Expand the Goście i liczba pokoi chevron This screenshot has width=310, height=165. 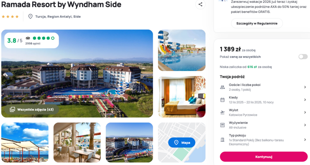[x=305, y=87]
